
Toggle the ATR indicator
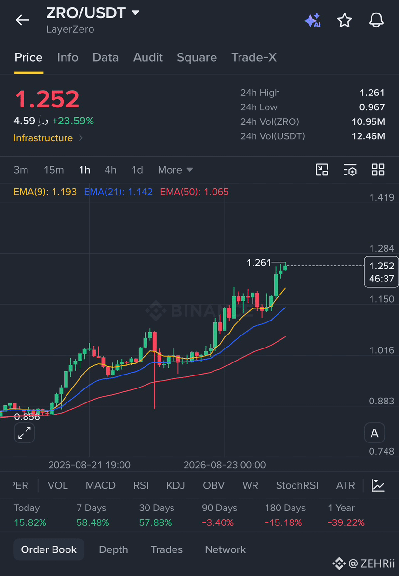[346, 485]
